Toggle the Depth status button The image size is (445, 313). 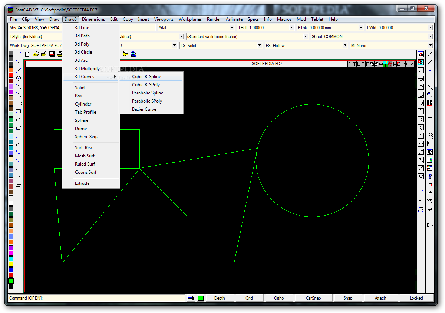[x=220, y=298]
